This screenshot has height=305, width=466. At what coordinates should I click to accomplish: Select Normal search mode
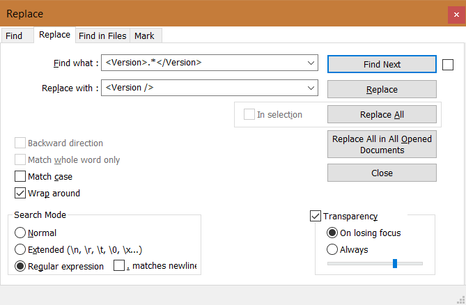point(20,233)
